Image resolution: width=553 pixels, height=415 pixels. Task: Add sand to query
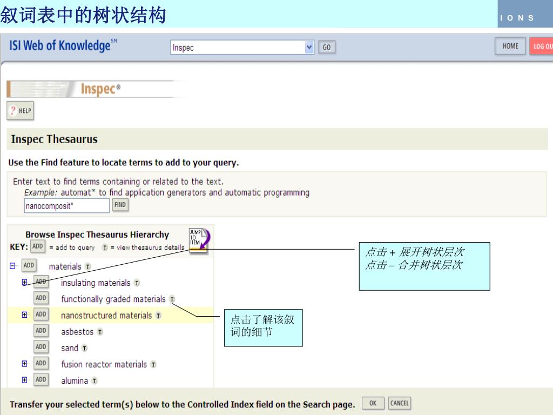[41, 347]
